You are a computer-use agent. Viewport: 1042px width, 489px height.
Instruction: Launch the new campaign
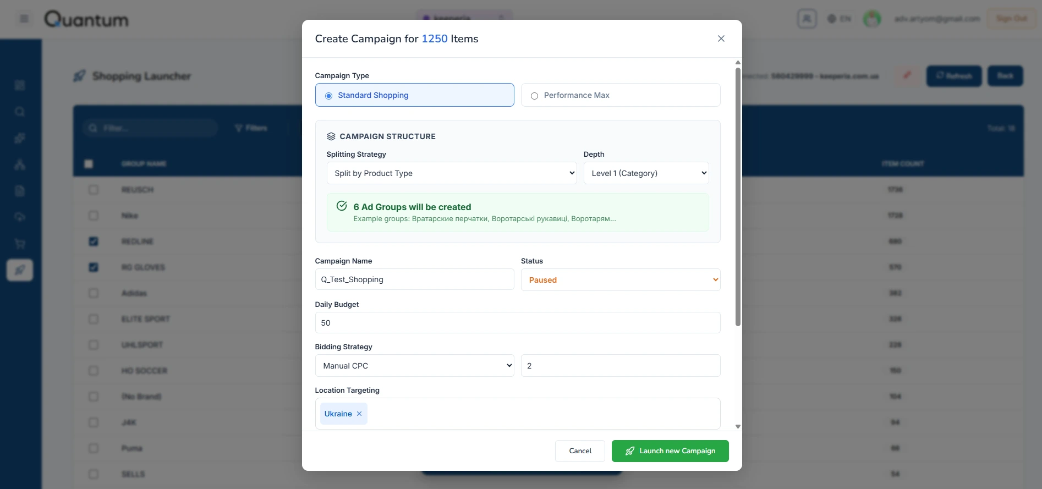[670, 451]
